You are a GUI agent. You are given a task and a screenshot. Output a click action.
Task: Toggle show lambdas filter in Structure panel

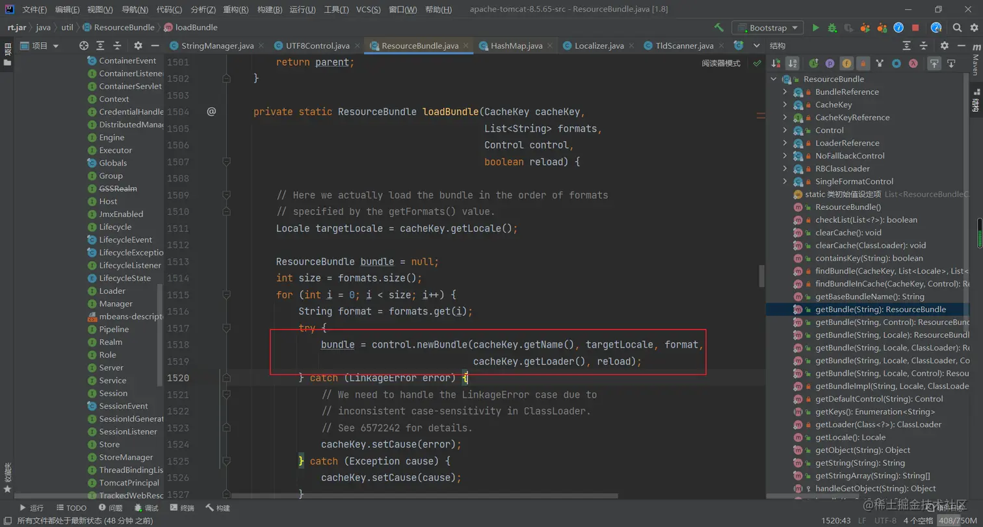(x=913, y=63)
